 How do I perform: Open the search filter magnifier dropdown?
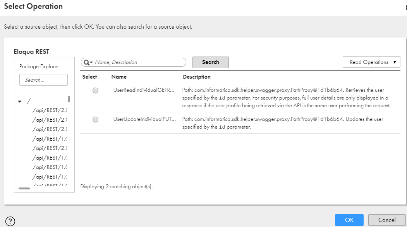88,62
